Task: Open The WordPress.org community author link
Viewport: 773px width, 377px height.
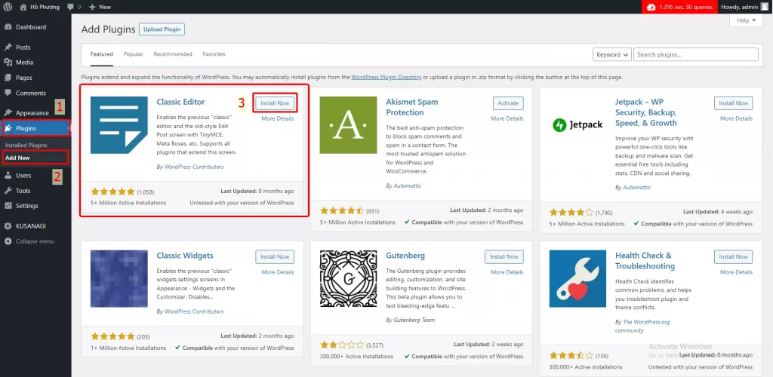Action: click(x=642, y=326)
